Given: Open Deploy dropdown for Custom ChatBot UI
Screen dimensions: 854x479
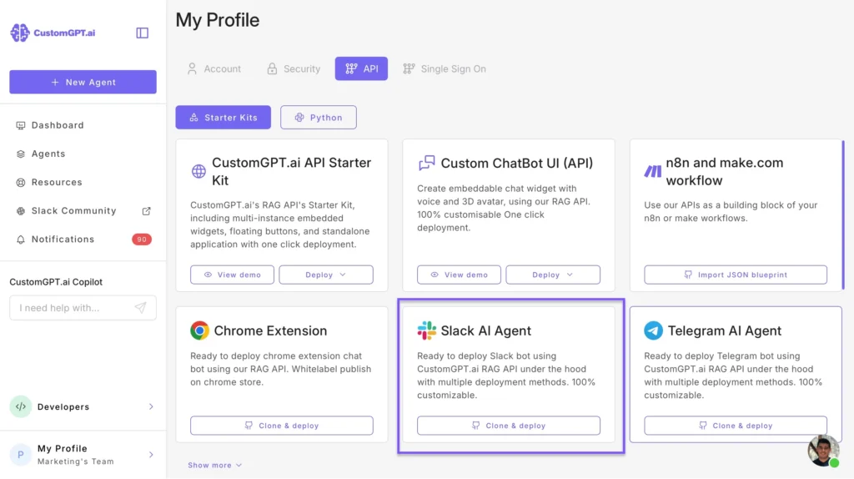Looking at the screenshot, I should pyautogui.click(x=553, y=275).
